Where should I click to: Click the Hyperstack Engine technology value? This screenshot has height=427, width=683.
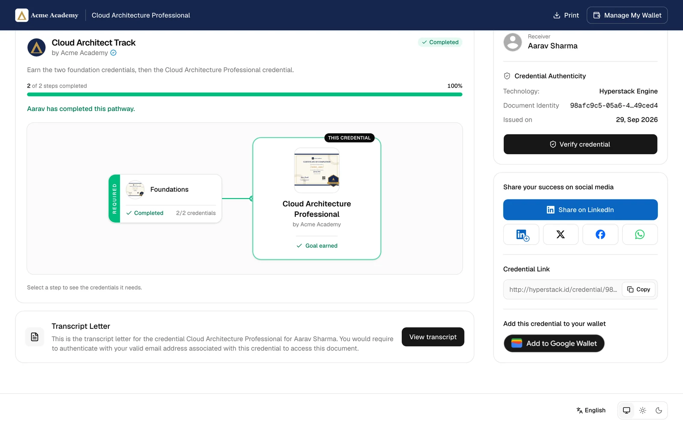tap(628, 91)
